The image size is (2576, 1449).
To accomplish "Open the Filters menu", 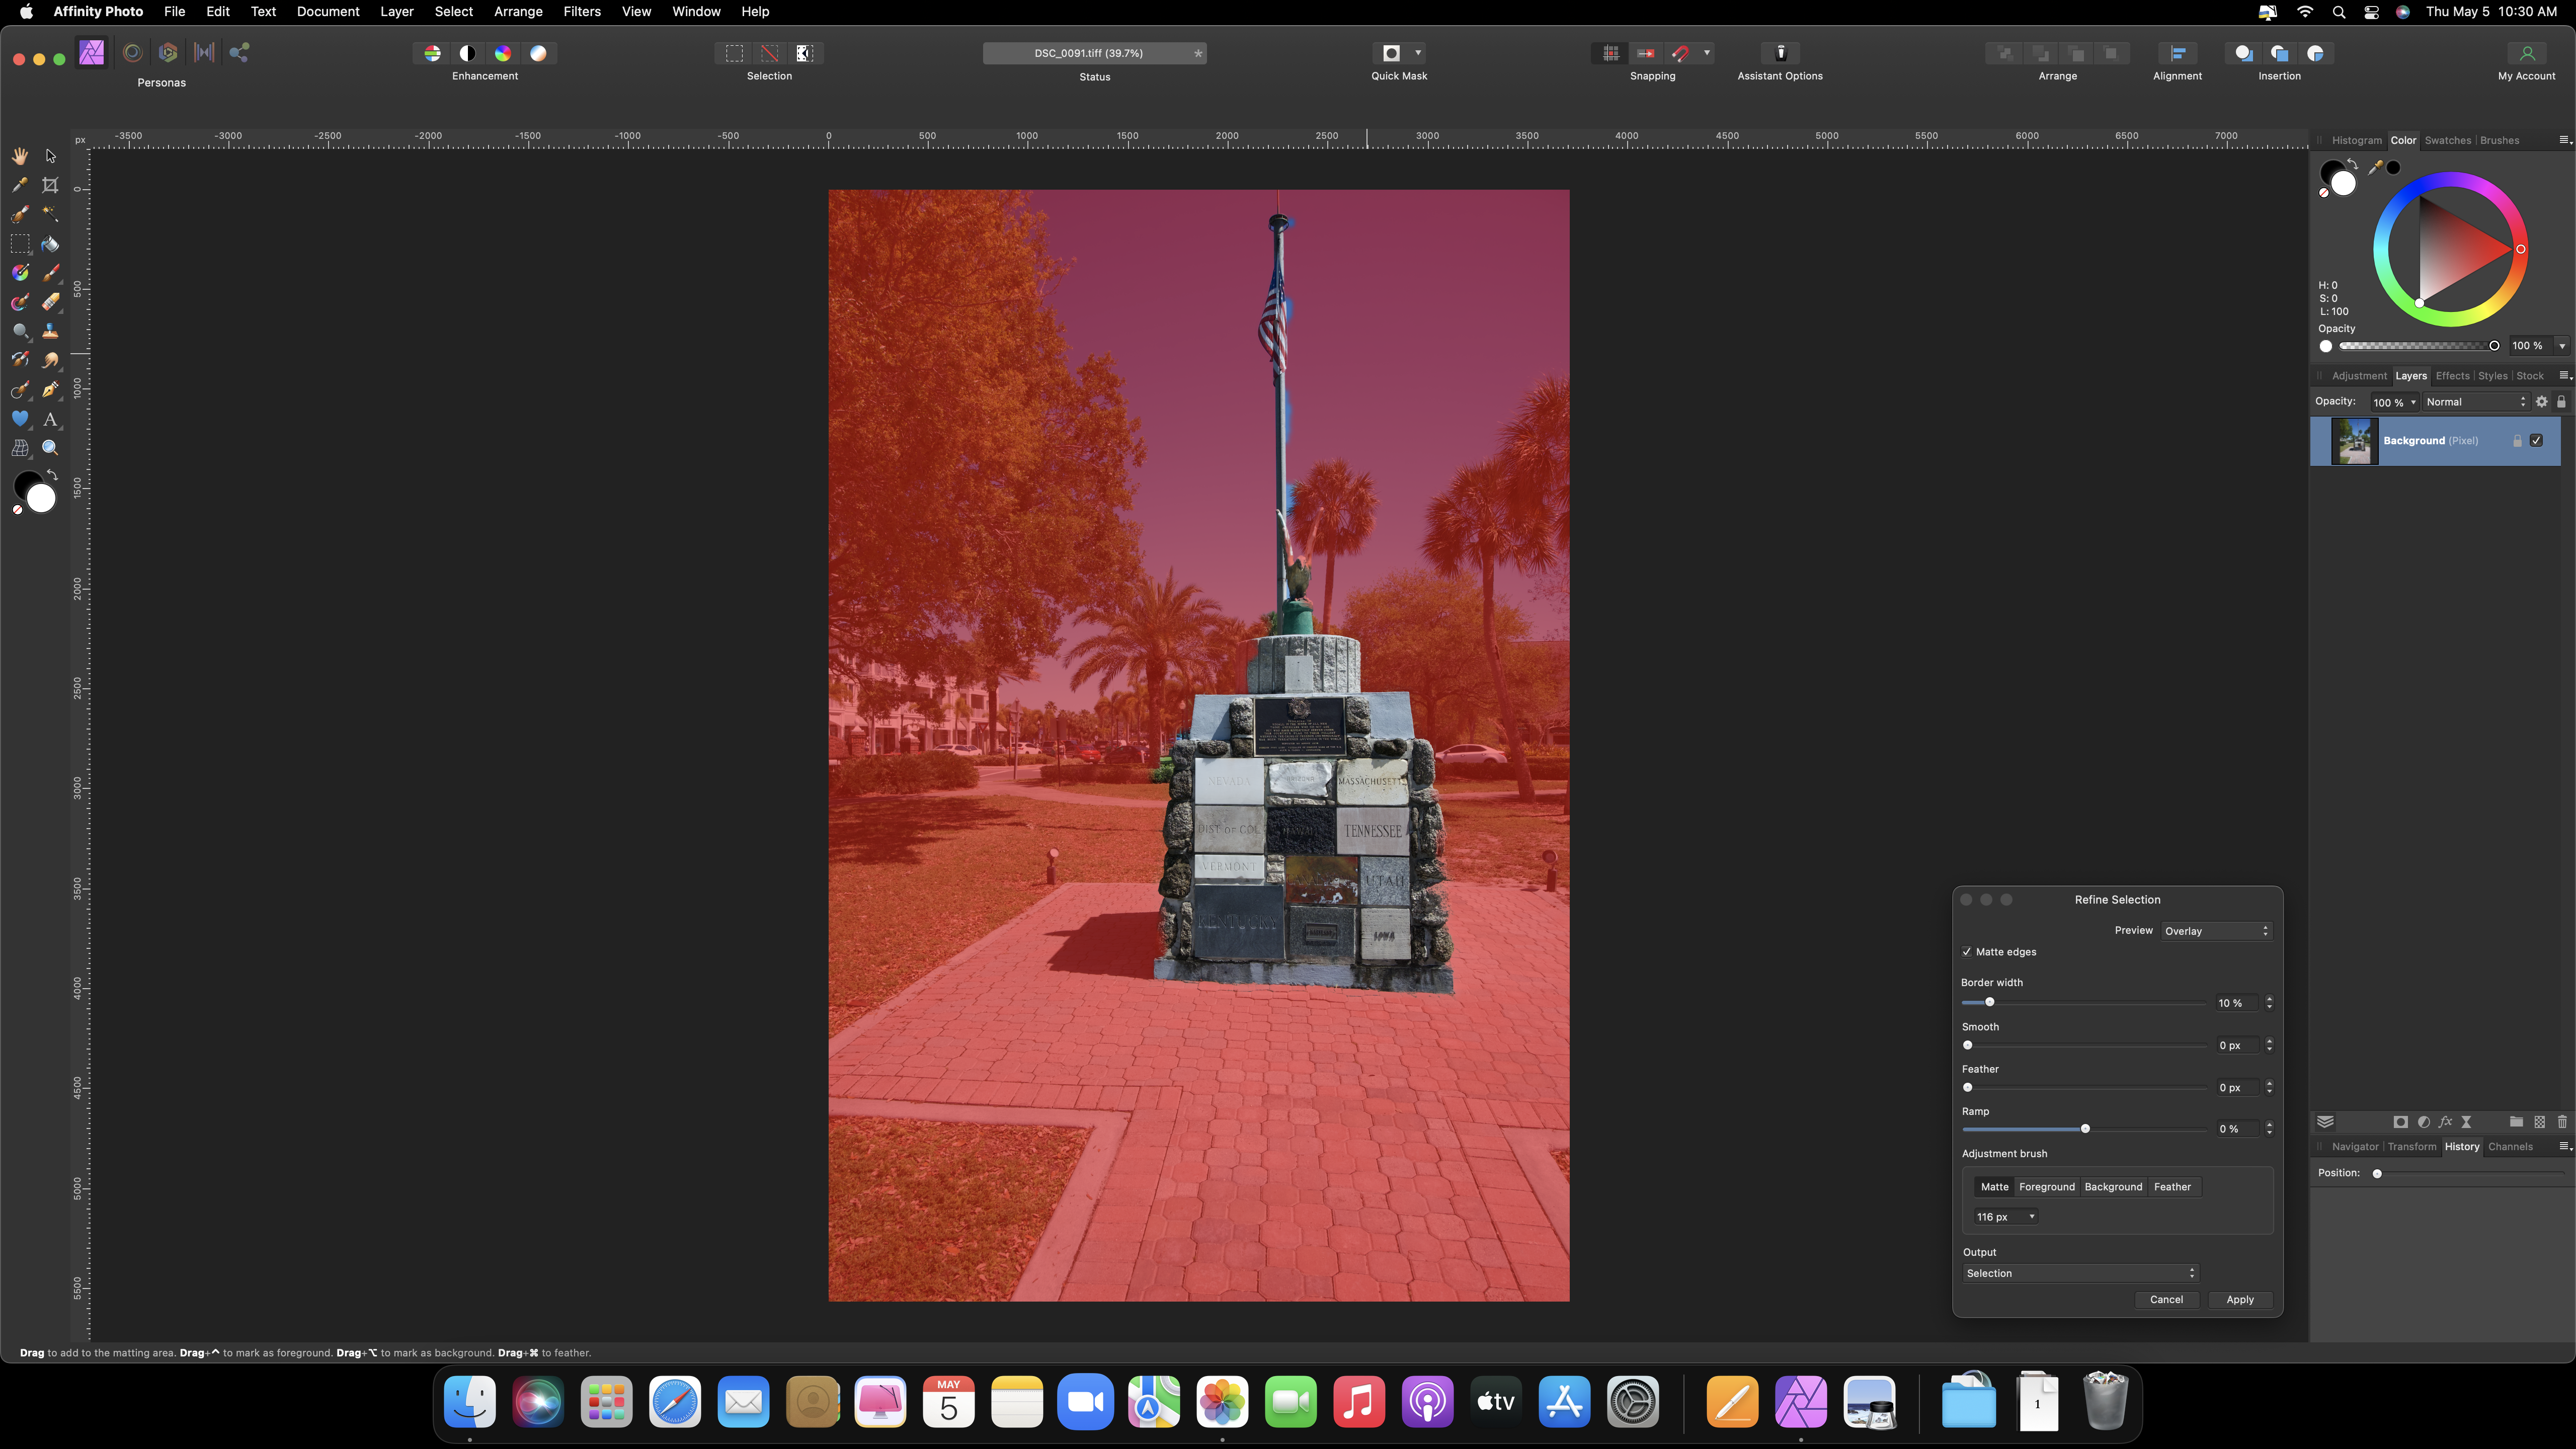I will coord(581,11).
